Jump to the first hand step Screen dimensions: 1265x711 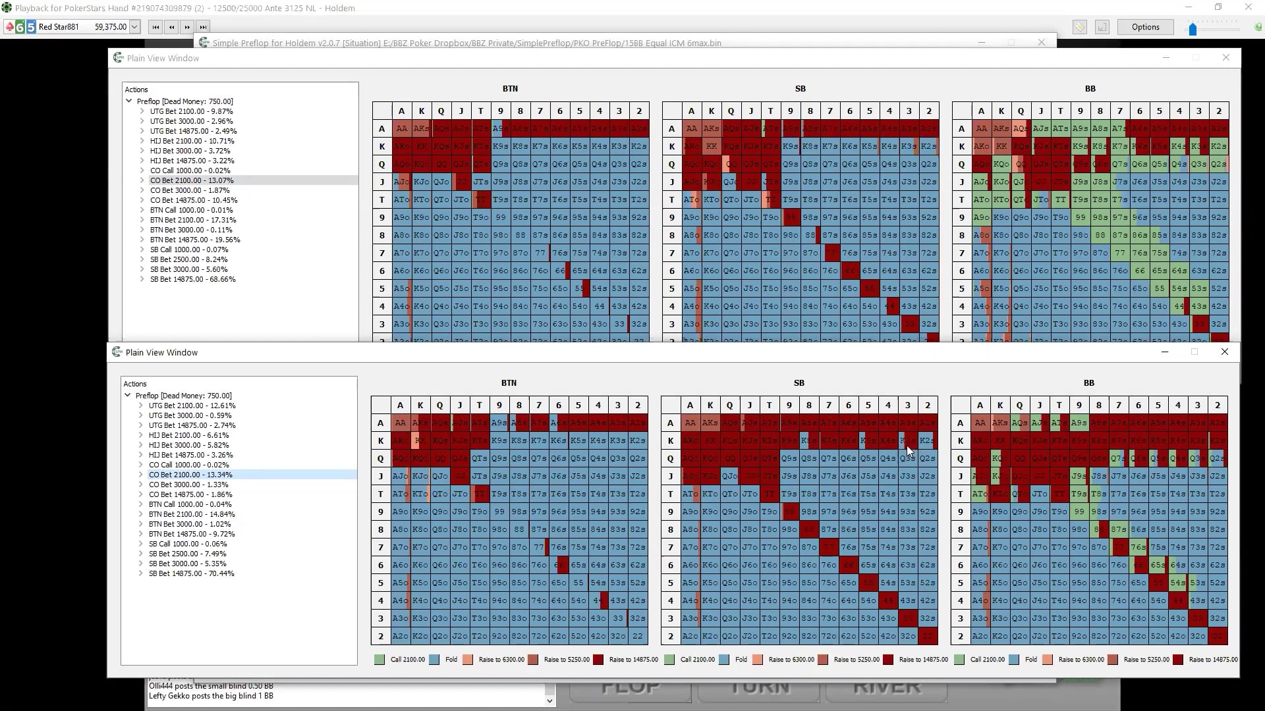coord(155,27)
